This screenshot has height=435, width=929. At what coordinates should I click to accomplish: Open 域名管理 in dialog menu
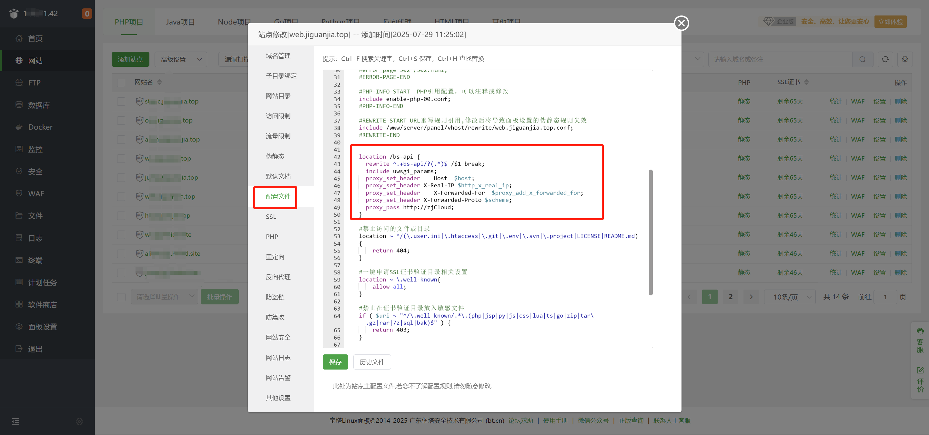click(x=278, y=56)
